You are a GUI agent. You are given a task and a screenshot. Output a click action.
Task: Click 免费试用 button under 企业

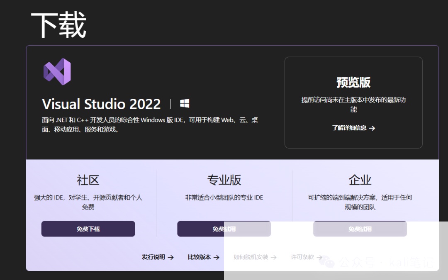pyautogui.click(x=360, y=229)
